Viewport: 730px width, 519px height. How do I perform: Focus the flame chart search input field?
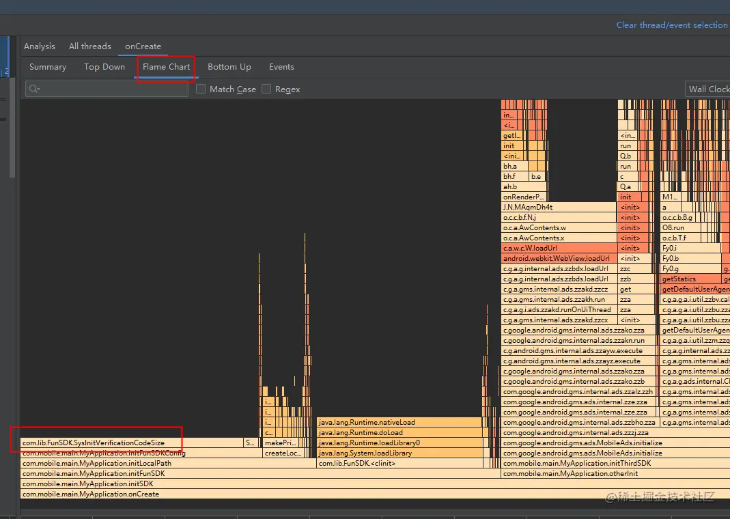pyautogui.click(x=107, y=89)
